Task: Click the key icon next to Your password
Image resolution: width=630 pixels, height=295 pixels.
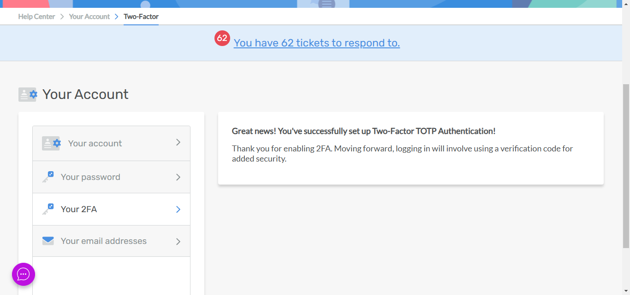Action: 48,177
